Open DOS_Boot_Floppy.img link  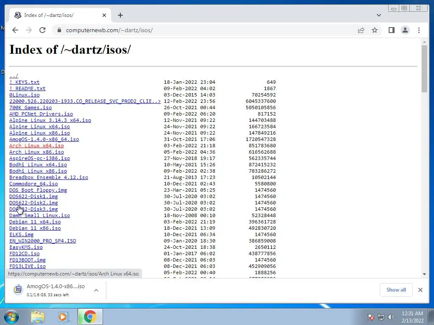[x=38, y=190]
